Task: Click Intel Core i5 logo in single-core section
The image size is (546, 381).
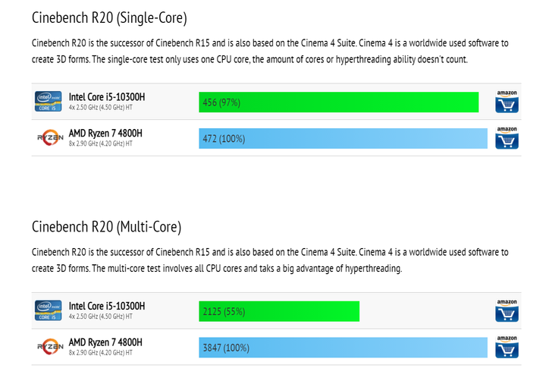Action: point(48,102)
